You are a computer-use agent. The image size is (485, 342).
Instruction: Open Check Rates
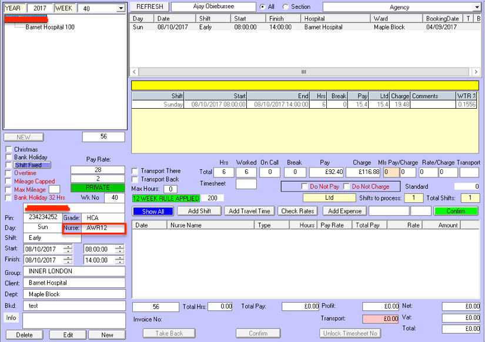click(297, 211)
